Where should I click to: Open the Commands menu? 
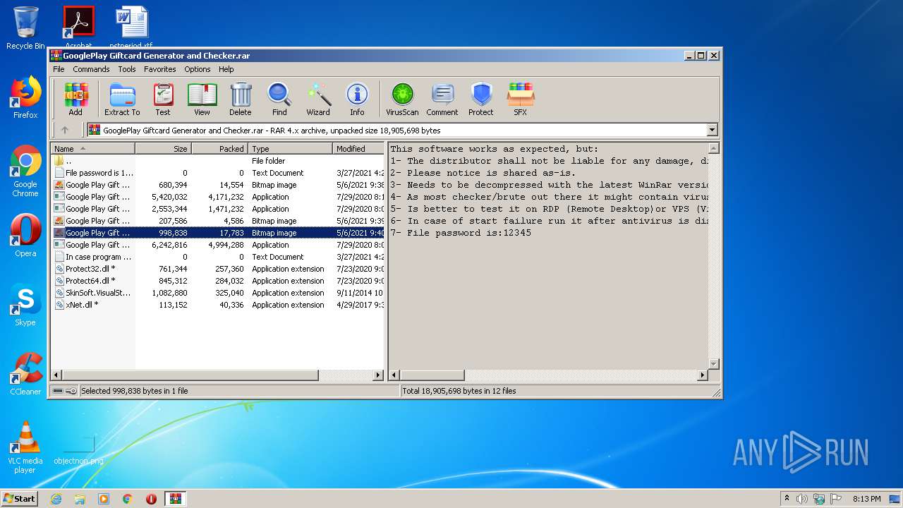pos(91,69)
